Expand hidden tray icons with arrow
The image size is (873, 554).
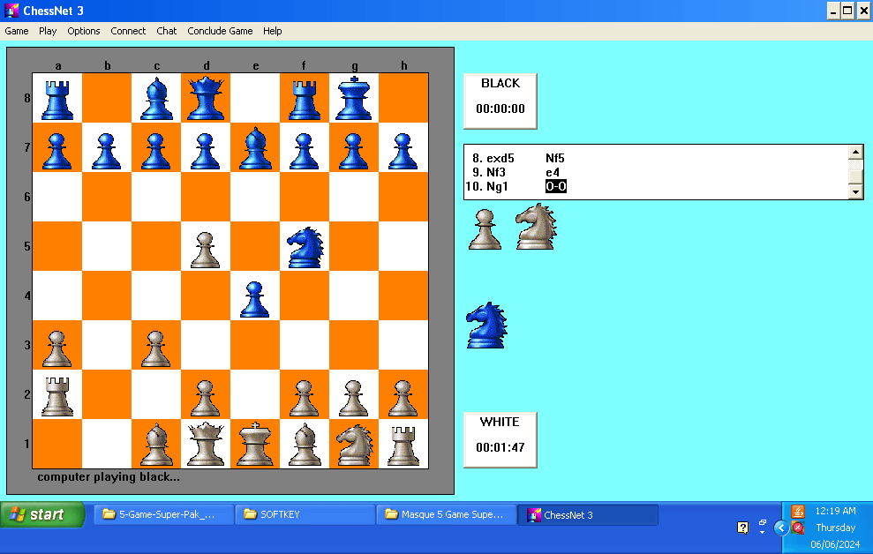coord(780,528)
